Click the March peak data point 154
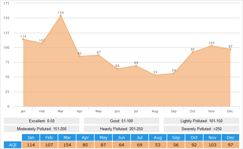 [61, 16]
